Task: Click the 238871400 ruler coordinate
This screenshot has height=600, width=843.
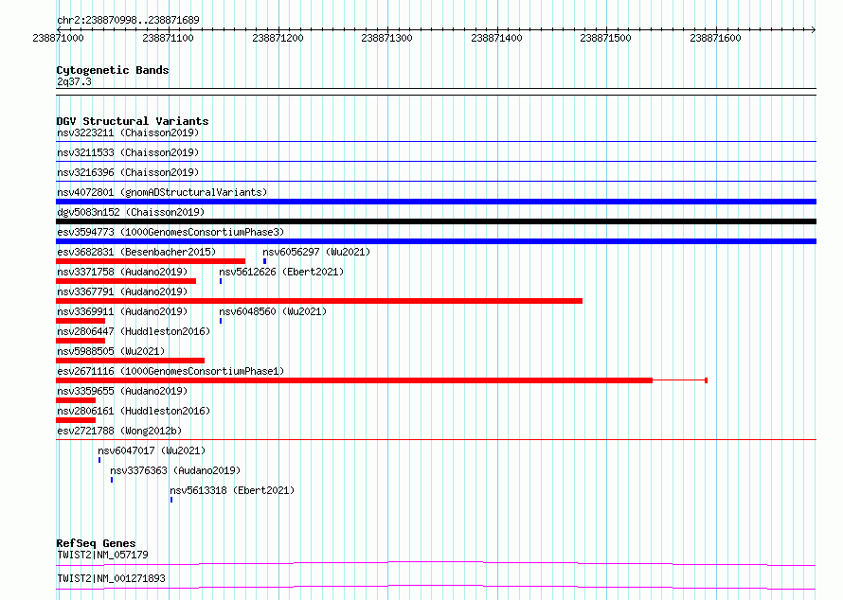Action: (496, 38)
